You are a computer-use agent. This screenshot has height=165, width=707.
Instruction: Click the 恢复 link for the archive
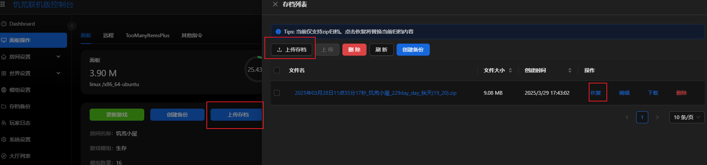(596, 93)
